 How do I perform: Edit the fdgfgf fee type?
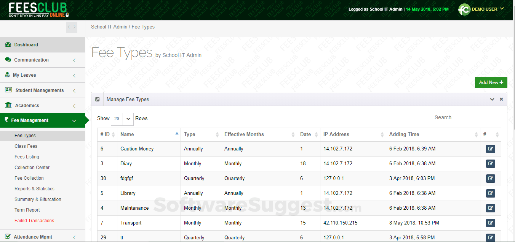491,179
